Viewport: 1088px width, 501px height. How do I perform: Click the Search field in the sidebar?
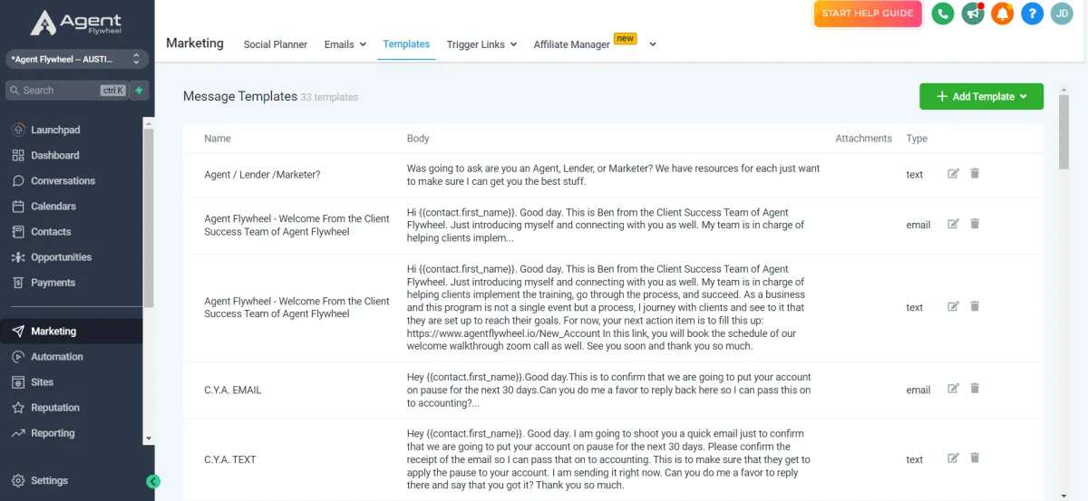click(65, 91)
